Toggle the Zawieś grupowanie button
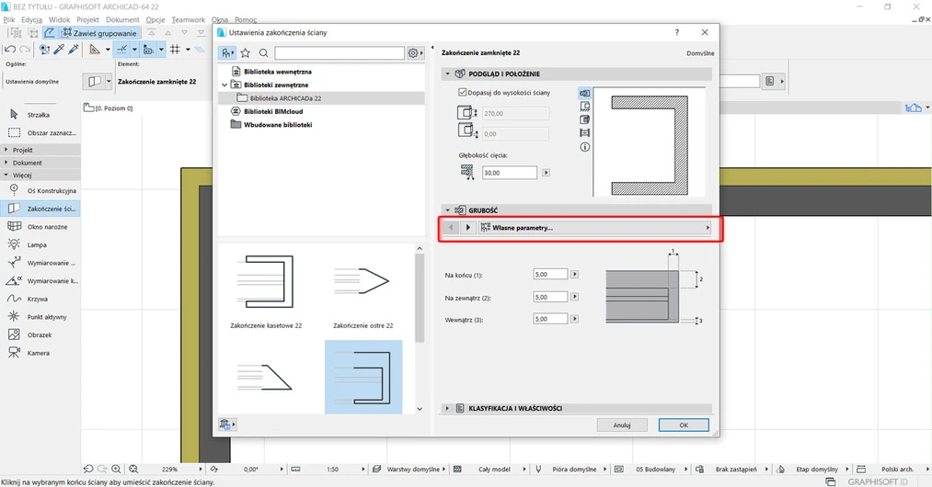The width and height of the screenshot is (932, 487). (x=100, y=33)
